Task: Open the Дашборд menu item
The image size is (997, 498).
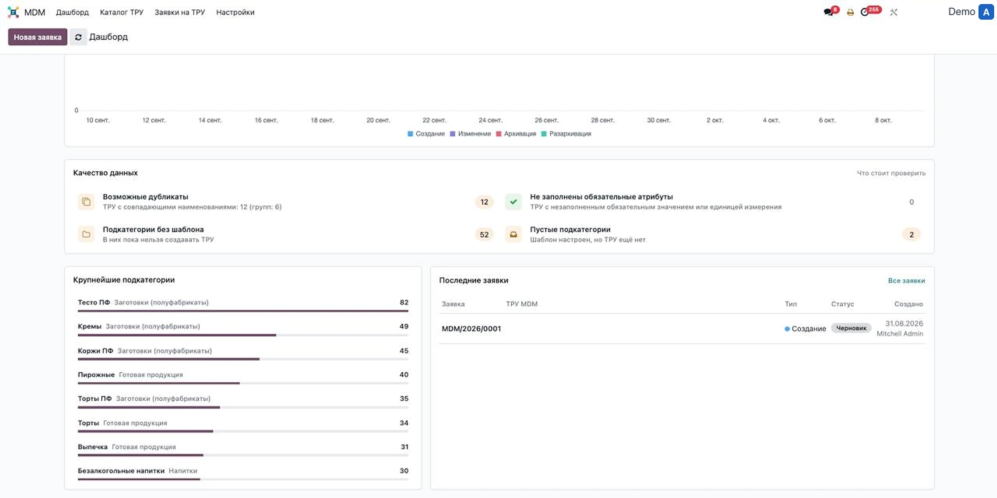Action: click(x=72, y=12)
